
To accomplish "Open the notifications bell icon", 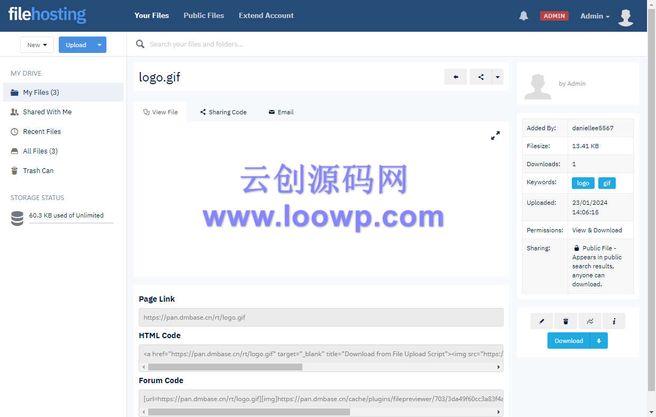I will [524, 16].
